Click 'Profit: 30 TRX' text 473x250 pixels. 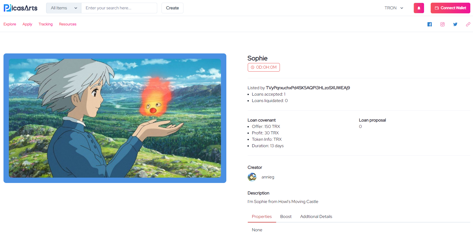pos(265,133)
